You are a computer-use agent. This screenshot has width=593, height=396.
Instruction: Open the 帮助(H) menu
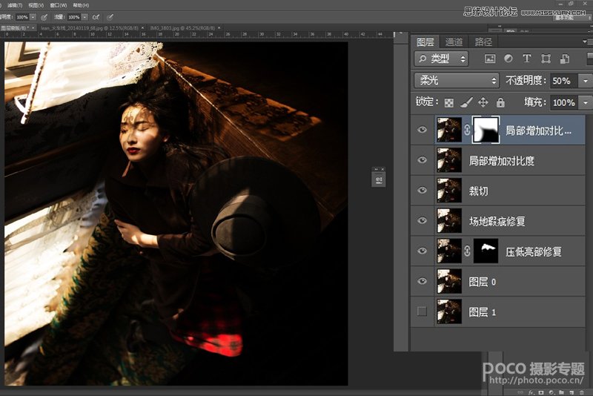click(81, 5)
